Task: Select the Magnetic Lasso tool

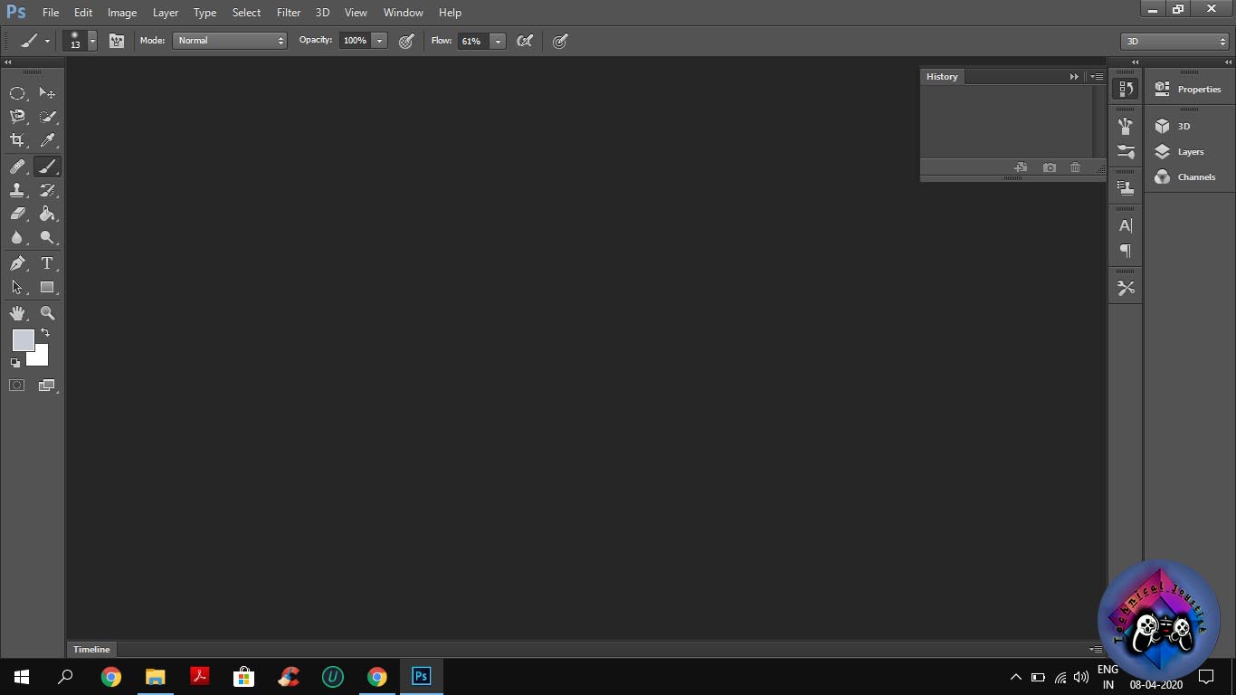Action: (x=17, y=117)
